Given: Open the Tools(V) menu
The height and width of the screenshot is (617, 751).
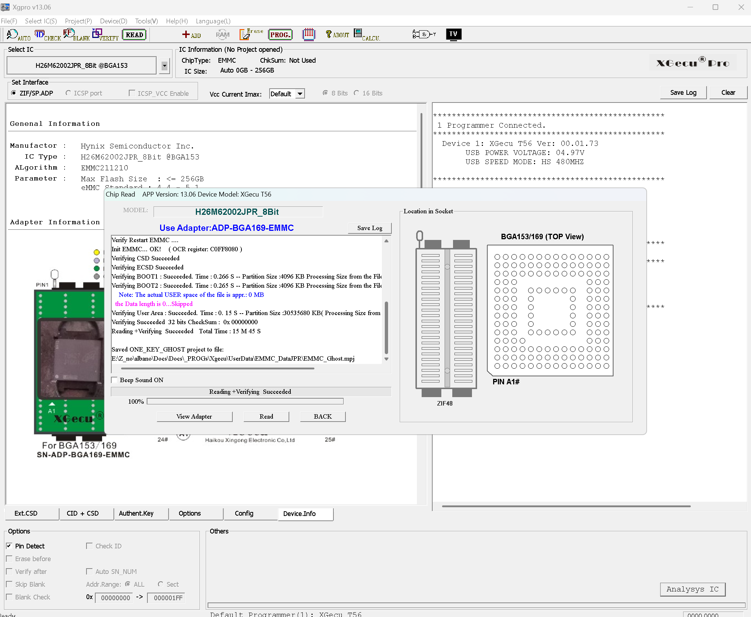Looking at the screenshot, I should coord(146,21).
